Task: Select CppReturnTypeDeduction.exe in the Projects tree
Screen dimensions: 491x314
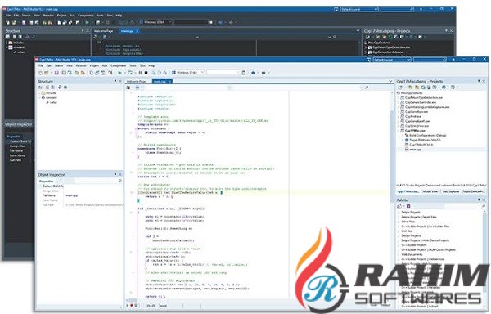Action: click(423, 97)
